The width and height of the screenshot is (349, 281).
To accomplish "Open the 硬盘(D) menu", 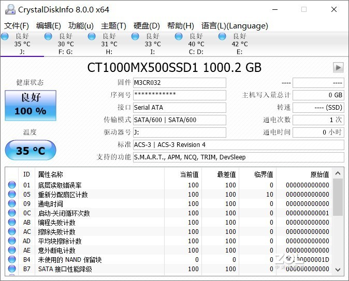I will pos(147,26).
